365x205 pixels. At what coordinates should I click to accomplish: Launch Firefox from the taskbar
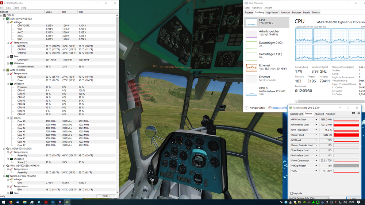11,202
